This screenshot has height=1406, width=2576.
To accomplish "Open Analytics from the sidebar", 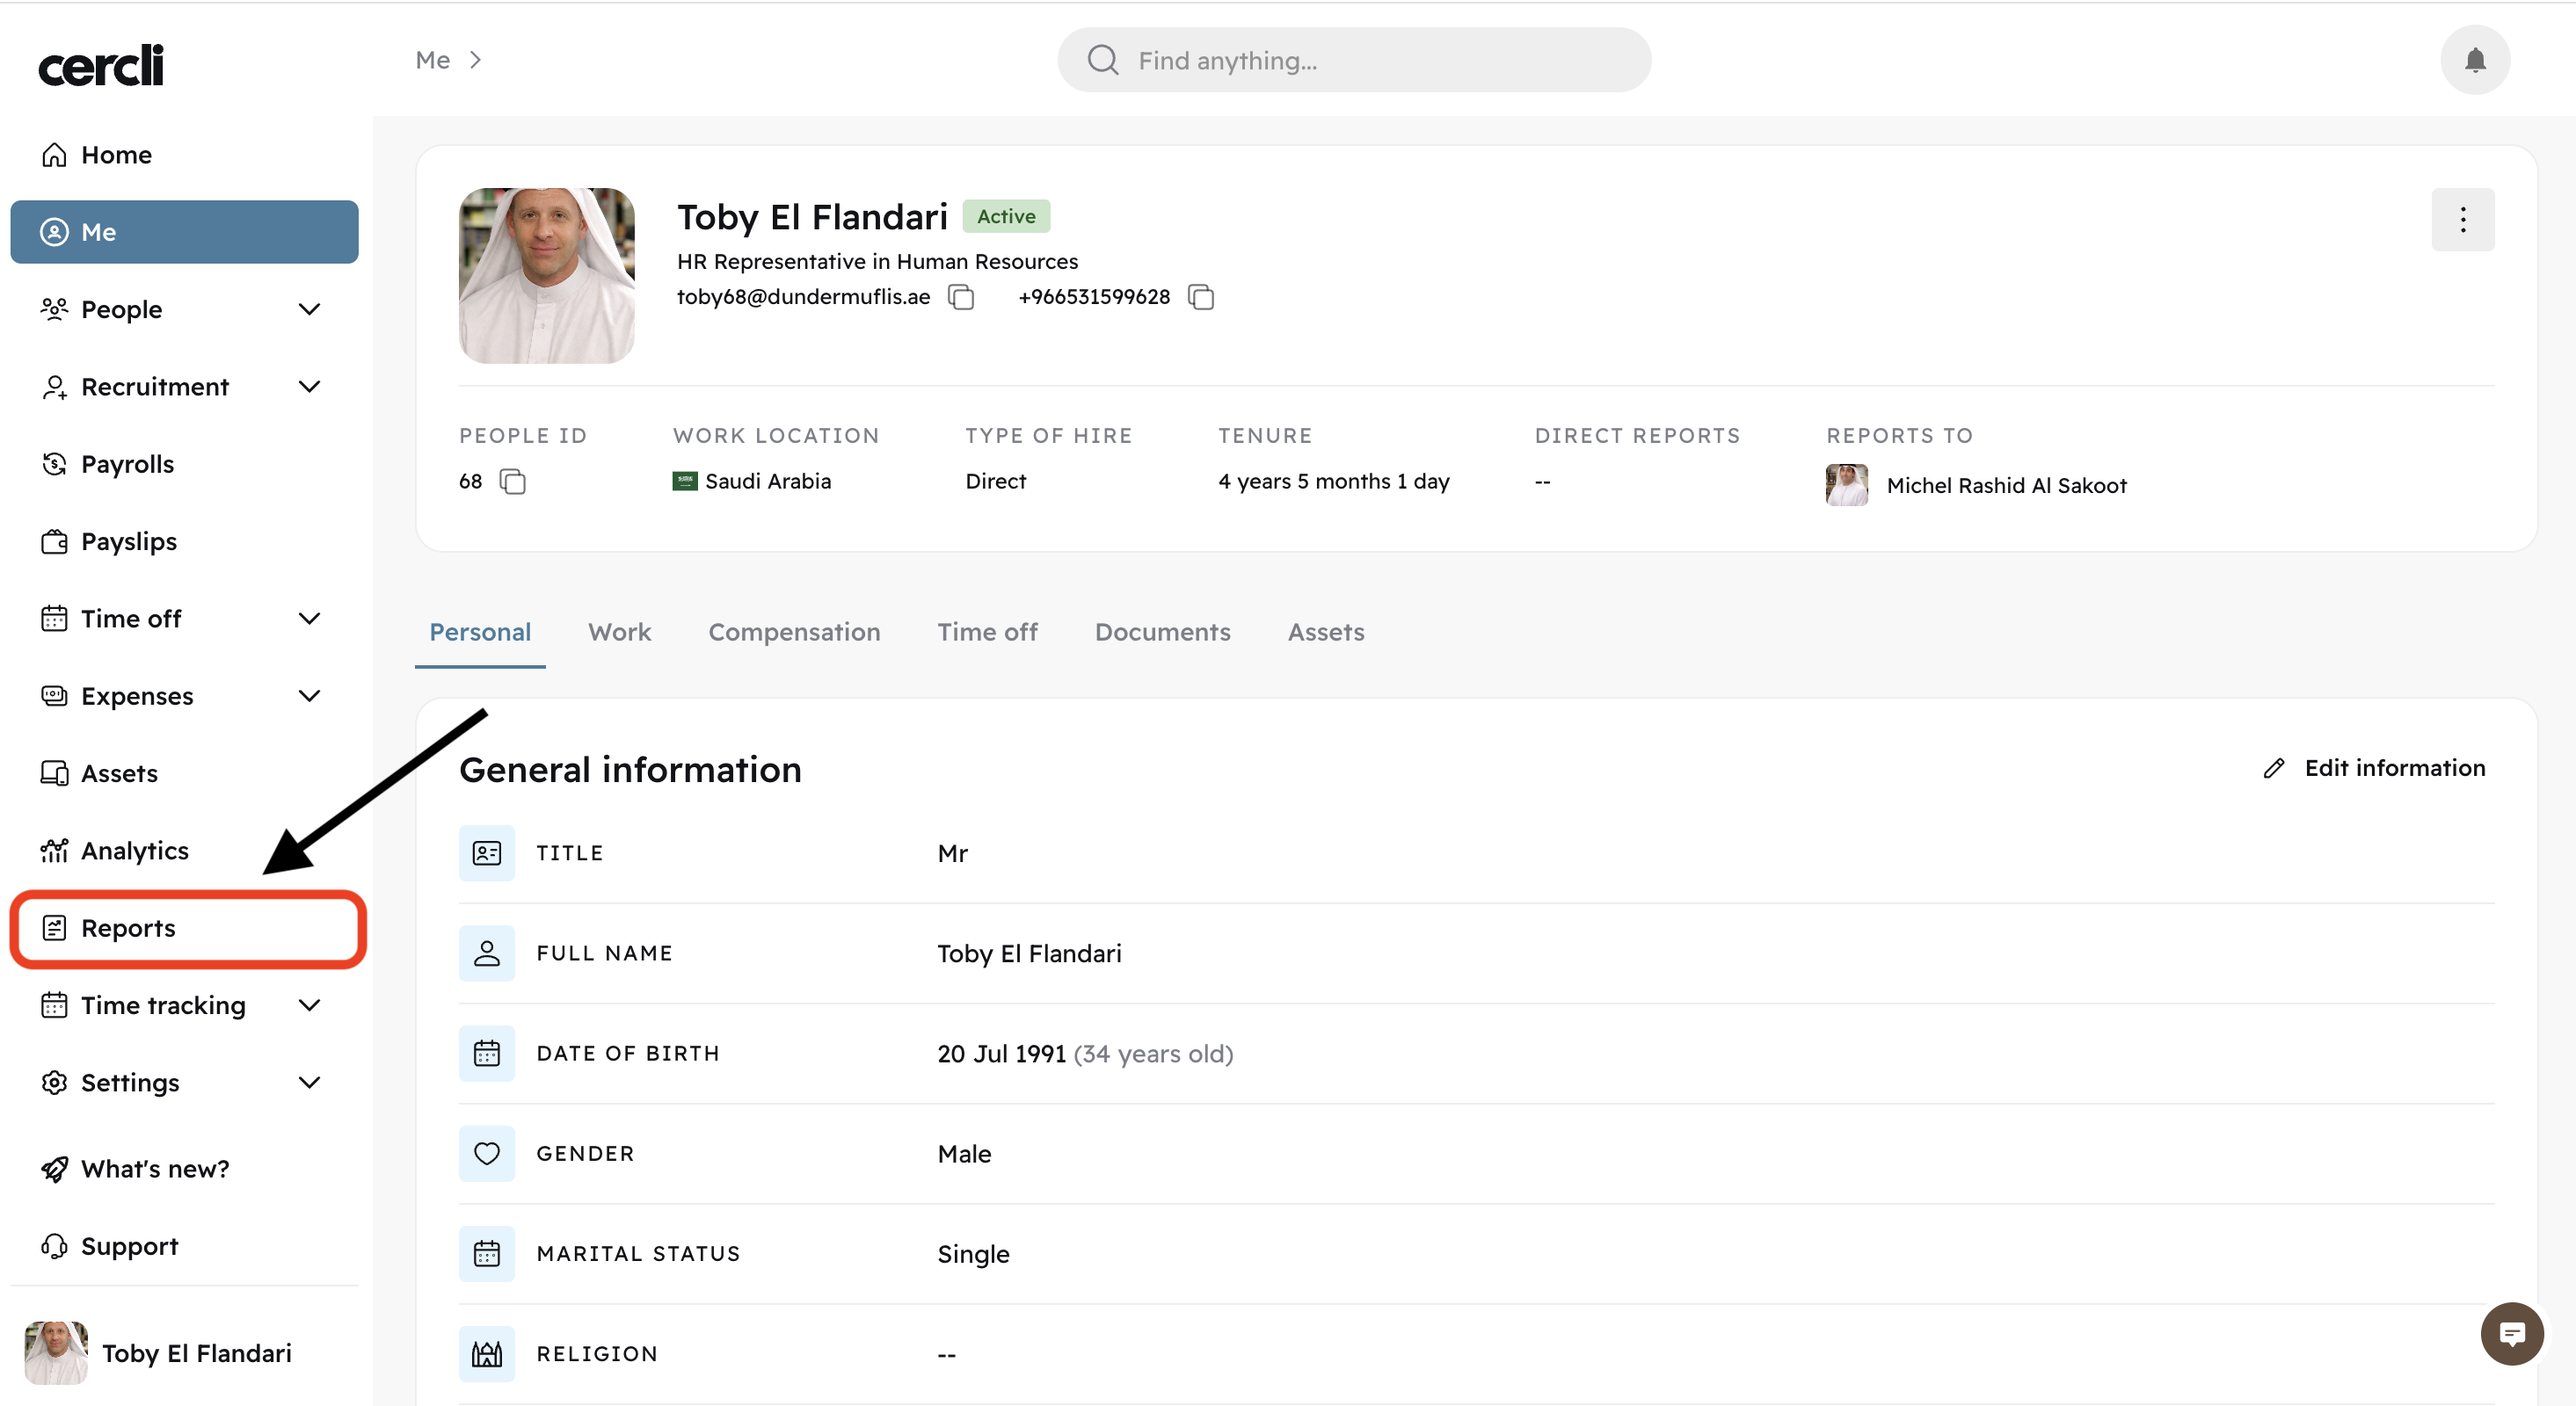I will coord(134,851).
